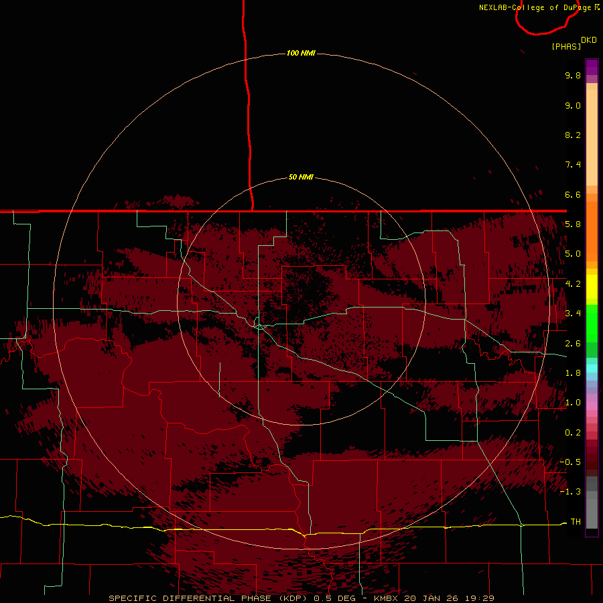603x603 pixels.
Task: Click the -0.5 value on the color scale
Action: [570, 462]
